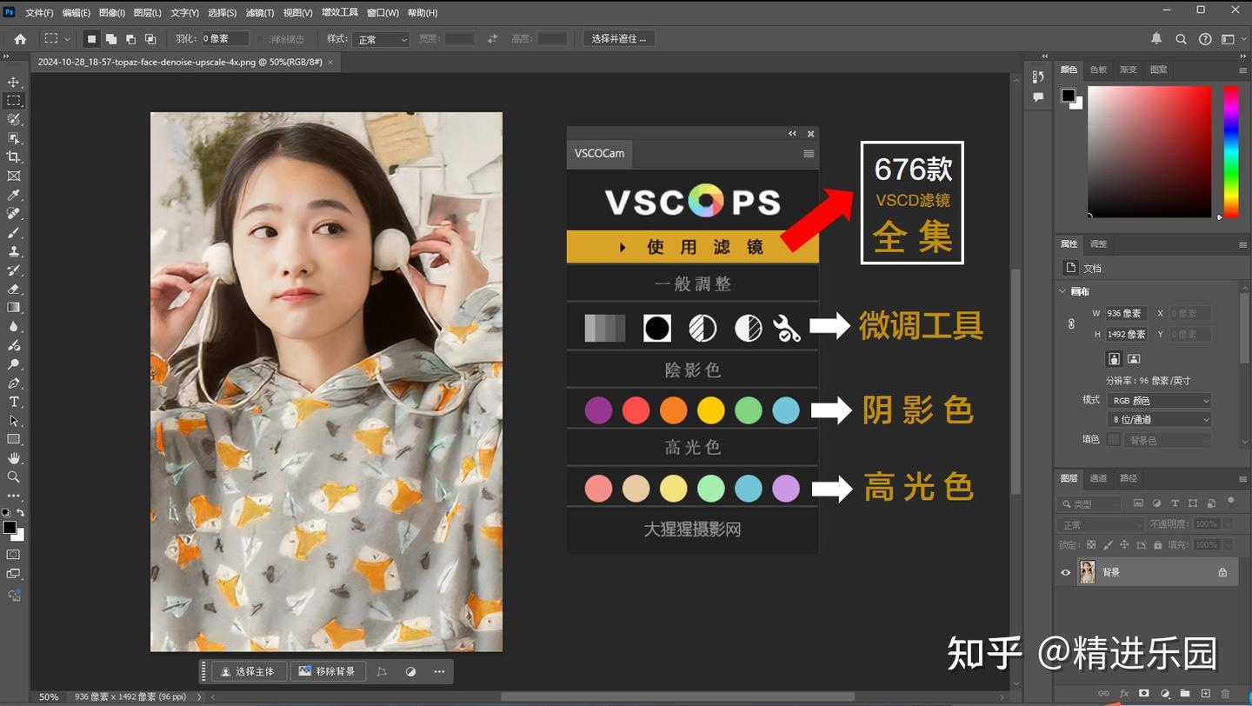1252x706 pixels.
Task: Open the 滤镜(T) menu
Action: (260, 12)
